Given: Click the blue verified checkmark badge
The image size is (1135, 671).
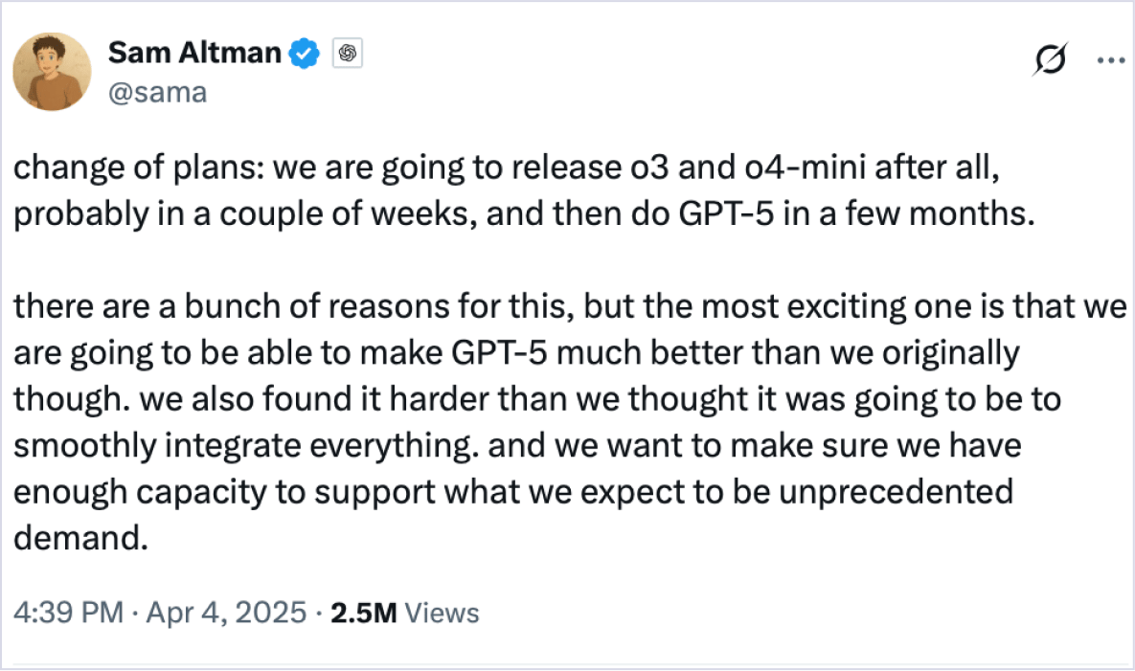Looking at the screenshot, I should click(x=305, y=54).
